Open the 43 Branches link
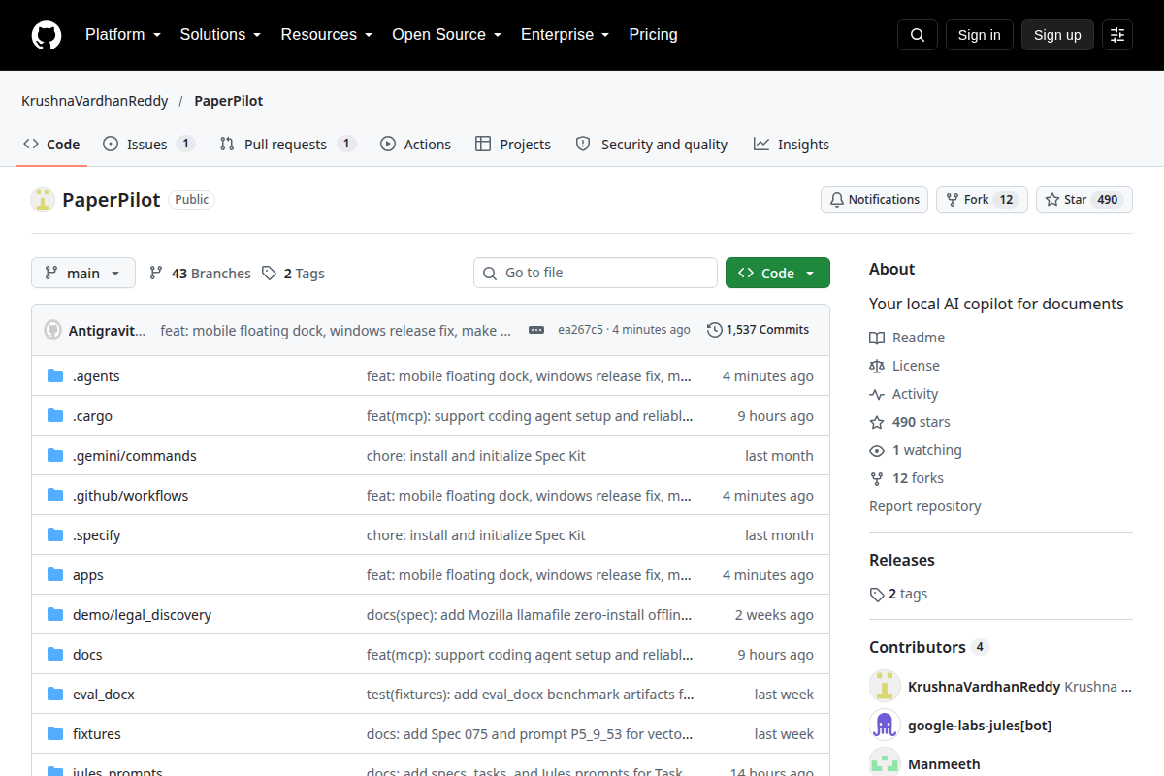 pyautogui.click(x=200, y=274)
